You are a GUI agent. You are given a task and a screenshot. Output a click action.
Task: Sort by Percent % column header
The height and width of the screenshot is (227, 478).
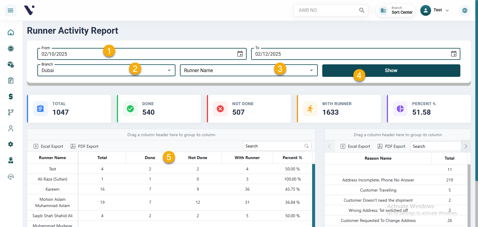click(x=292, y=158)
